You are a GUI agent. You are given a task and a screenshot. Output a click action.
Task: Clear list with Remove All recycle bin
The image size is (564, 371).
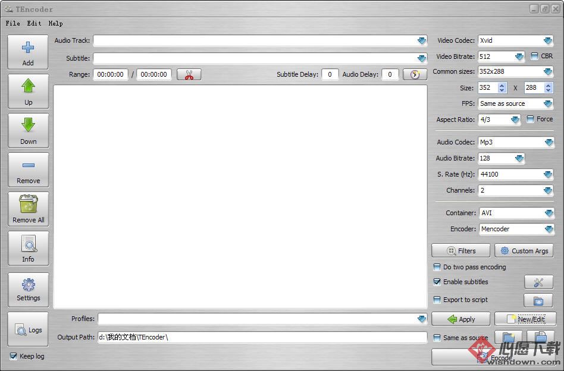point(28,209)
